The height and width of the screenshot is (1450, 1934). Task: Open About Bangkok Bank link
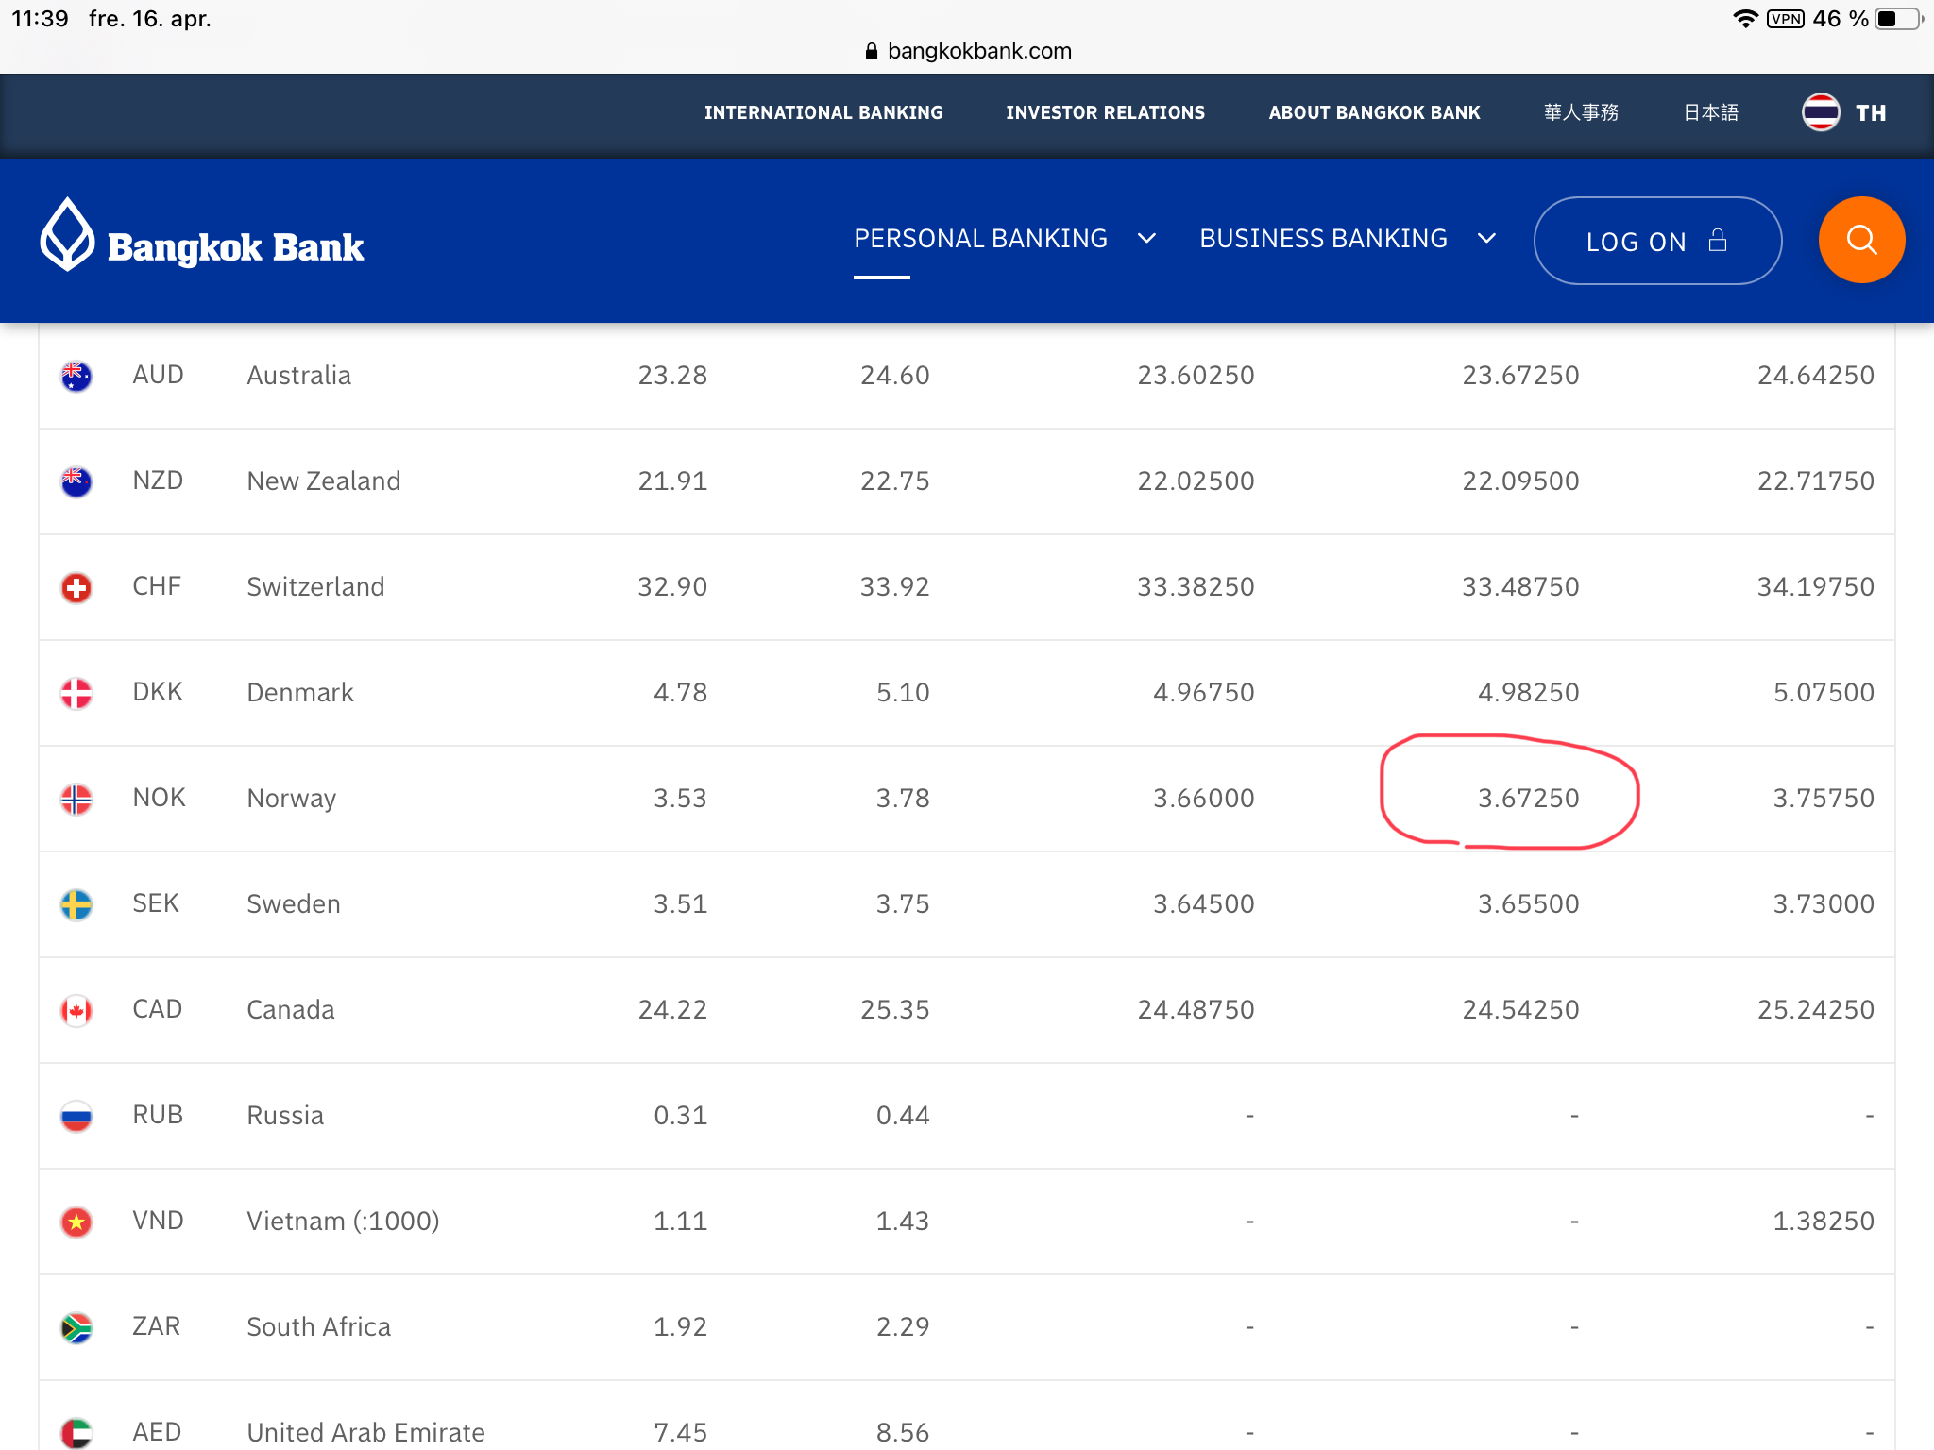1374,112
